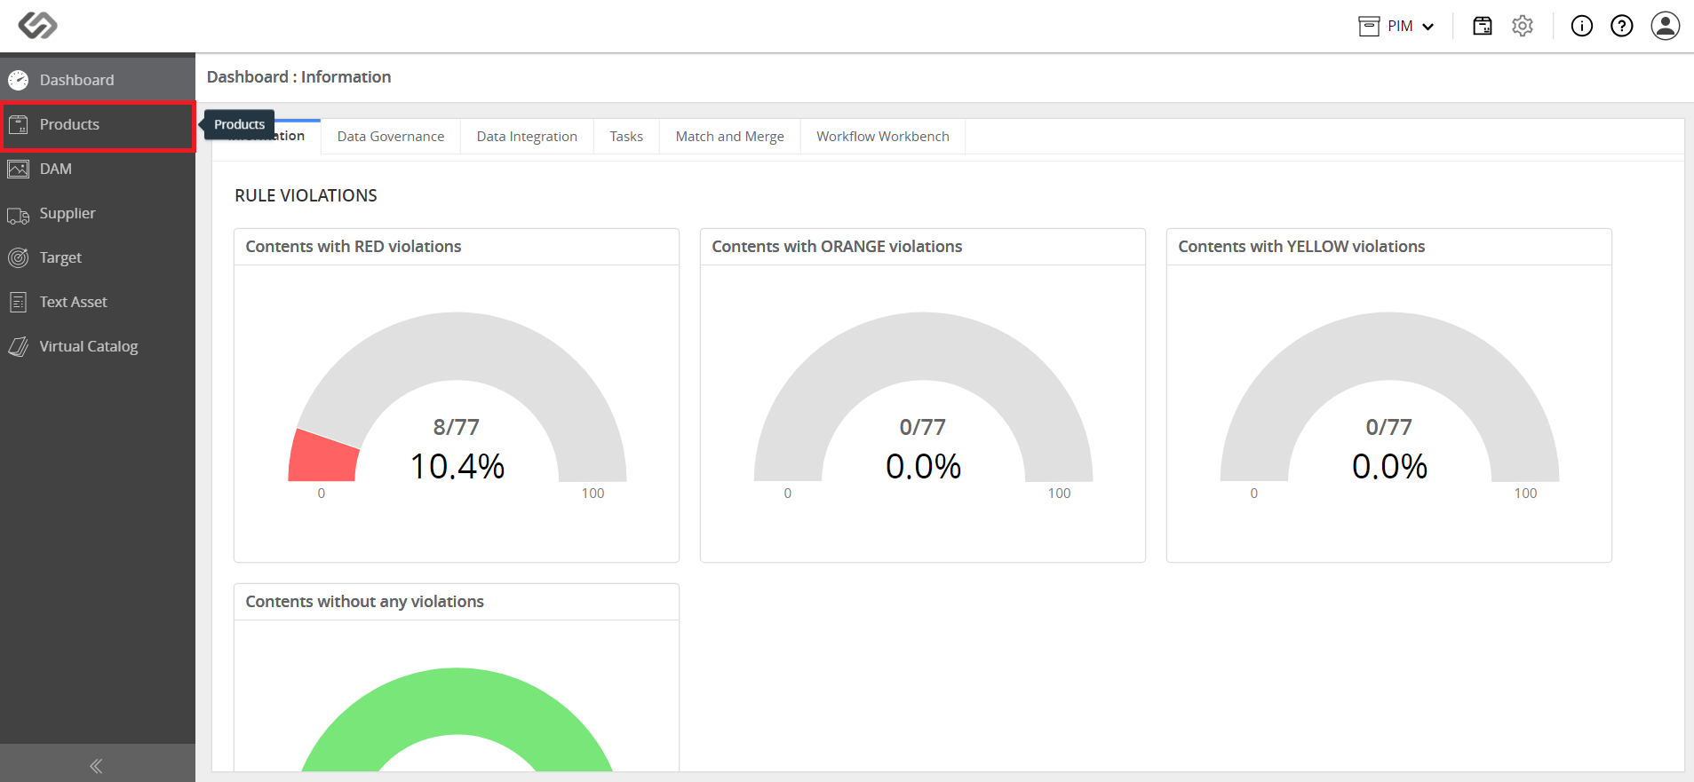Click the company logo in top-left
Image resolution: width=1694 pixels, height=782 pixels.
click(x=38, y=26)
